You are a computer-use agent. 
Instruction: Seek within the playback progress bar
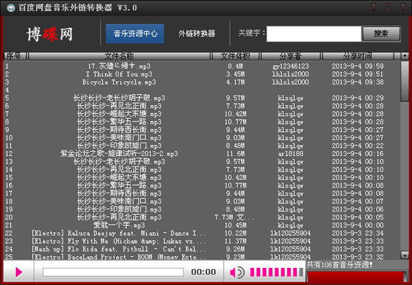[113, 272]
